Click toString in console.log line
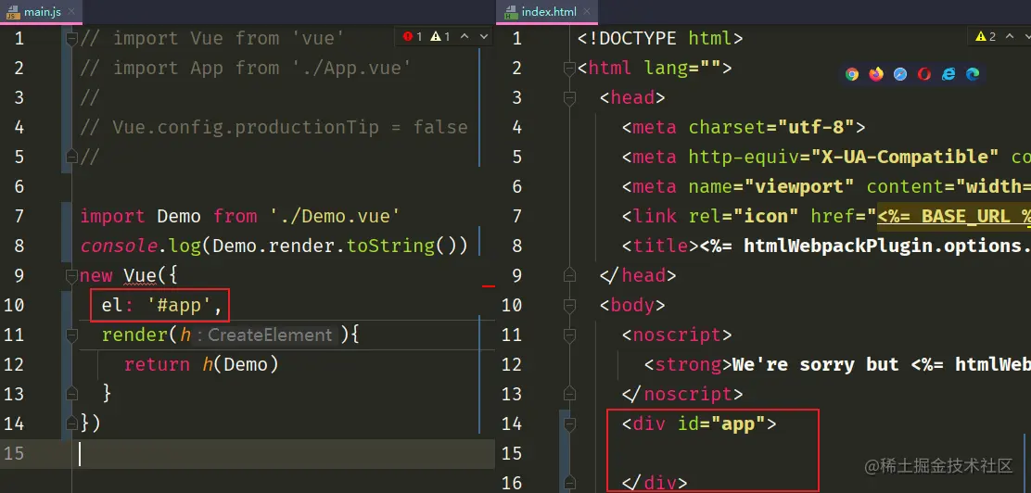Image resolution: width=1031 pixels, height=493 pixels. point(390,246)
